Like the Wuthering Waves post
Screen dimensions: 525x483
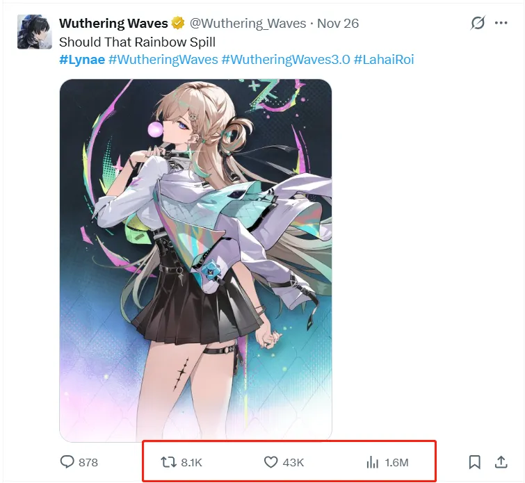[271, 462]
